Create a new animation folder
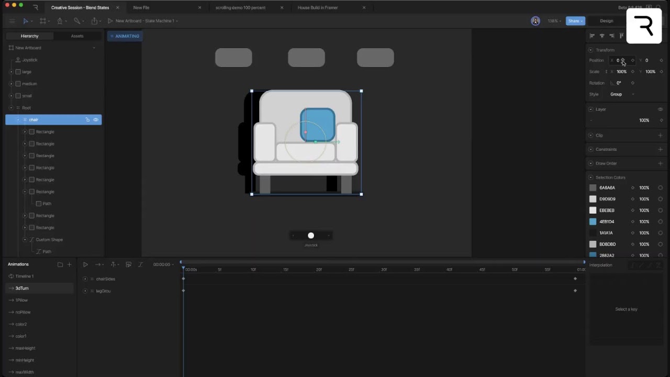 click(x=60, y=264)
